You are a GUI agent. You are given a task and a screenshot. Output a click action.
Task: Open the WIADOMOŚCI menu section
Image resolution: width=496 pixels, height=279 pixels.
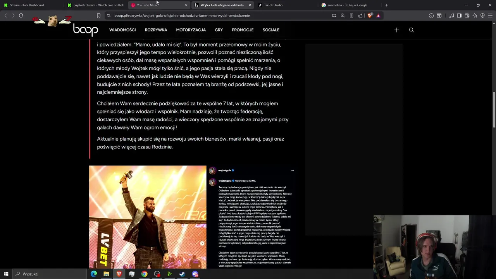tap(122, 30)
